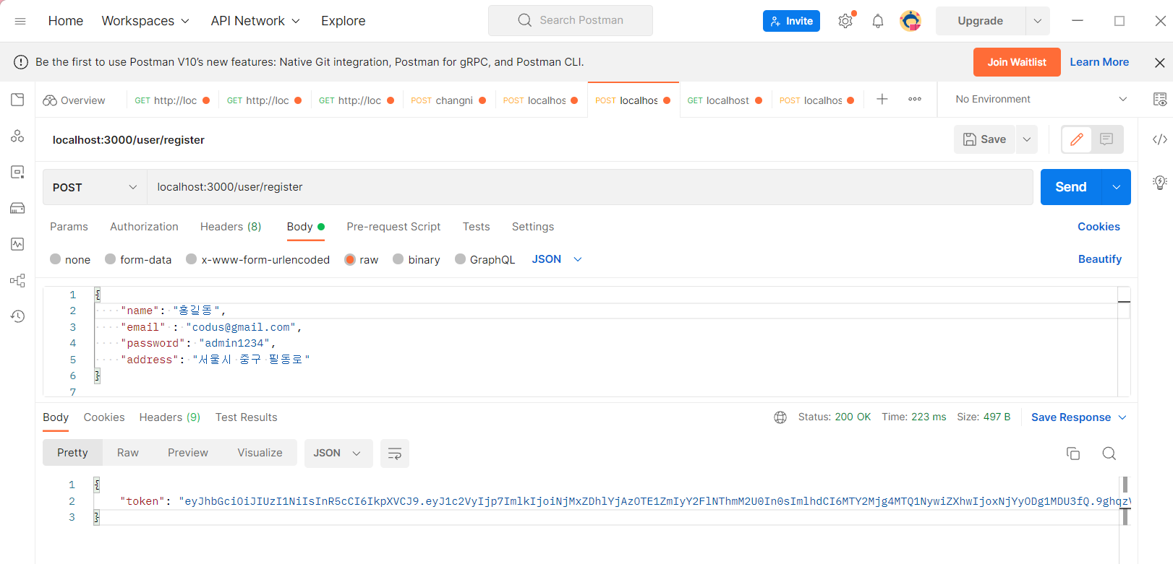Open the user avatar profile
Image resolution: width=1173 pixels, height=564 pixels.
[x=910, y=21]
